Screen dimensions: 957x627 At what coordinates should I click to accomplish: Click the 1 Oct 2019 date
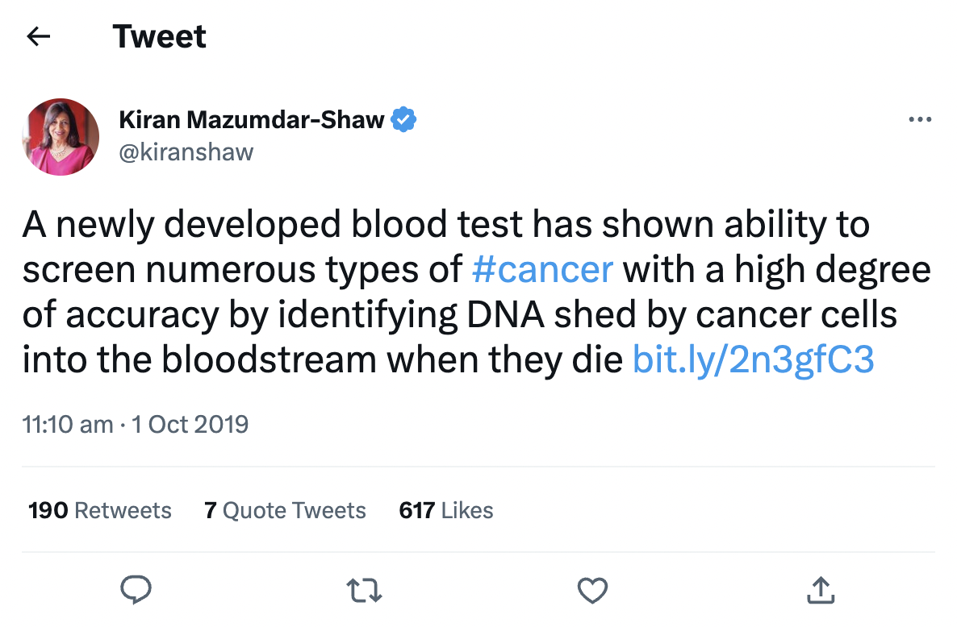coord(190,424)
